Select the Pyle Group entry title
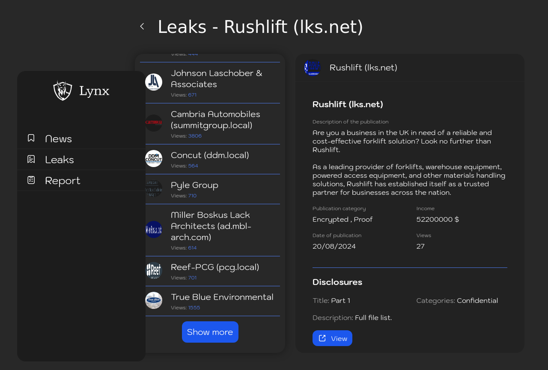This screenshot has height=370, width=548. pyautogui.click(x=194, y=185)
